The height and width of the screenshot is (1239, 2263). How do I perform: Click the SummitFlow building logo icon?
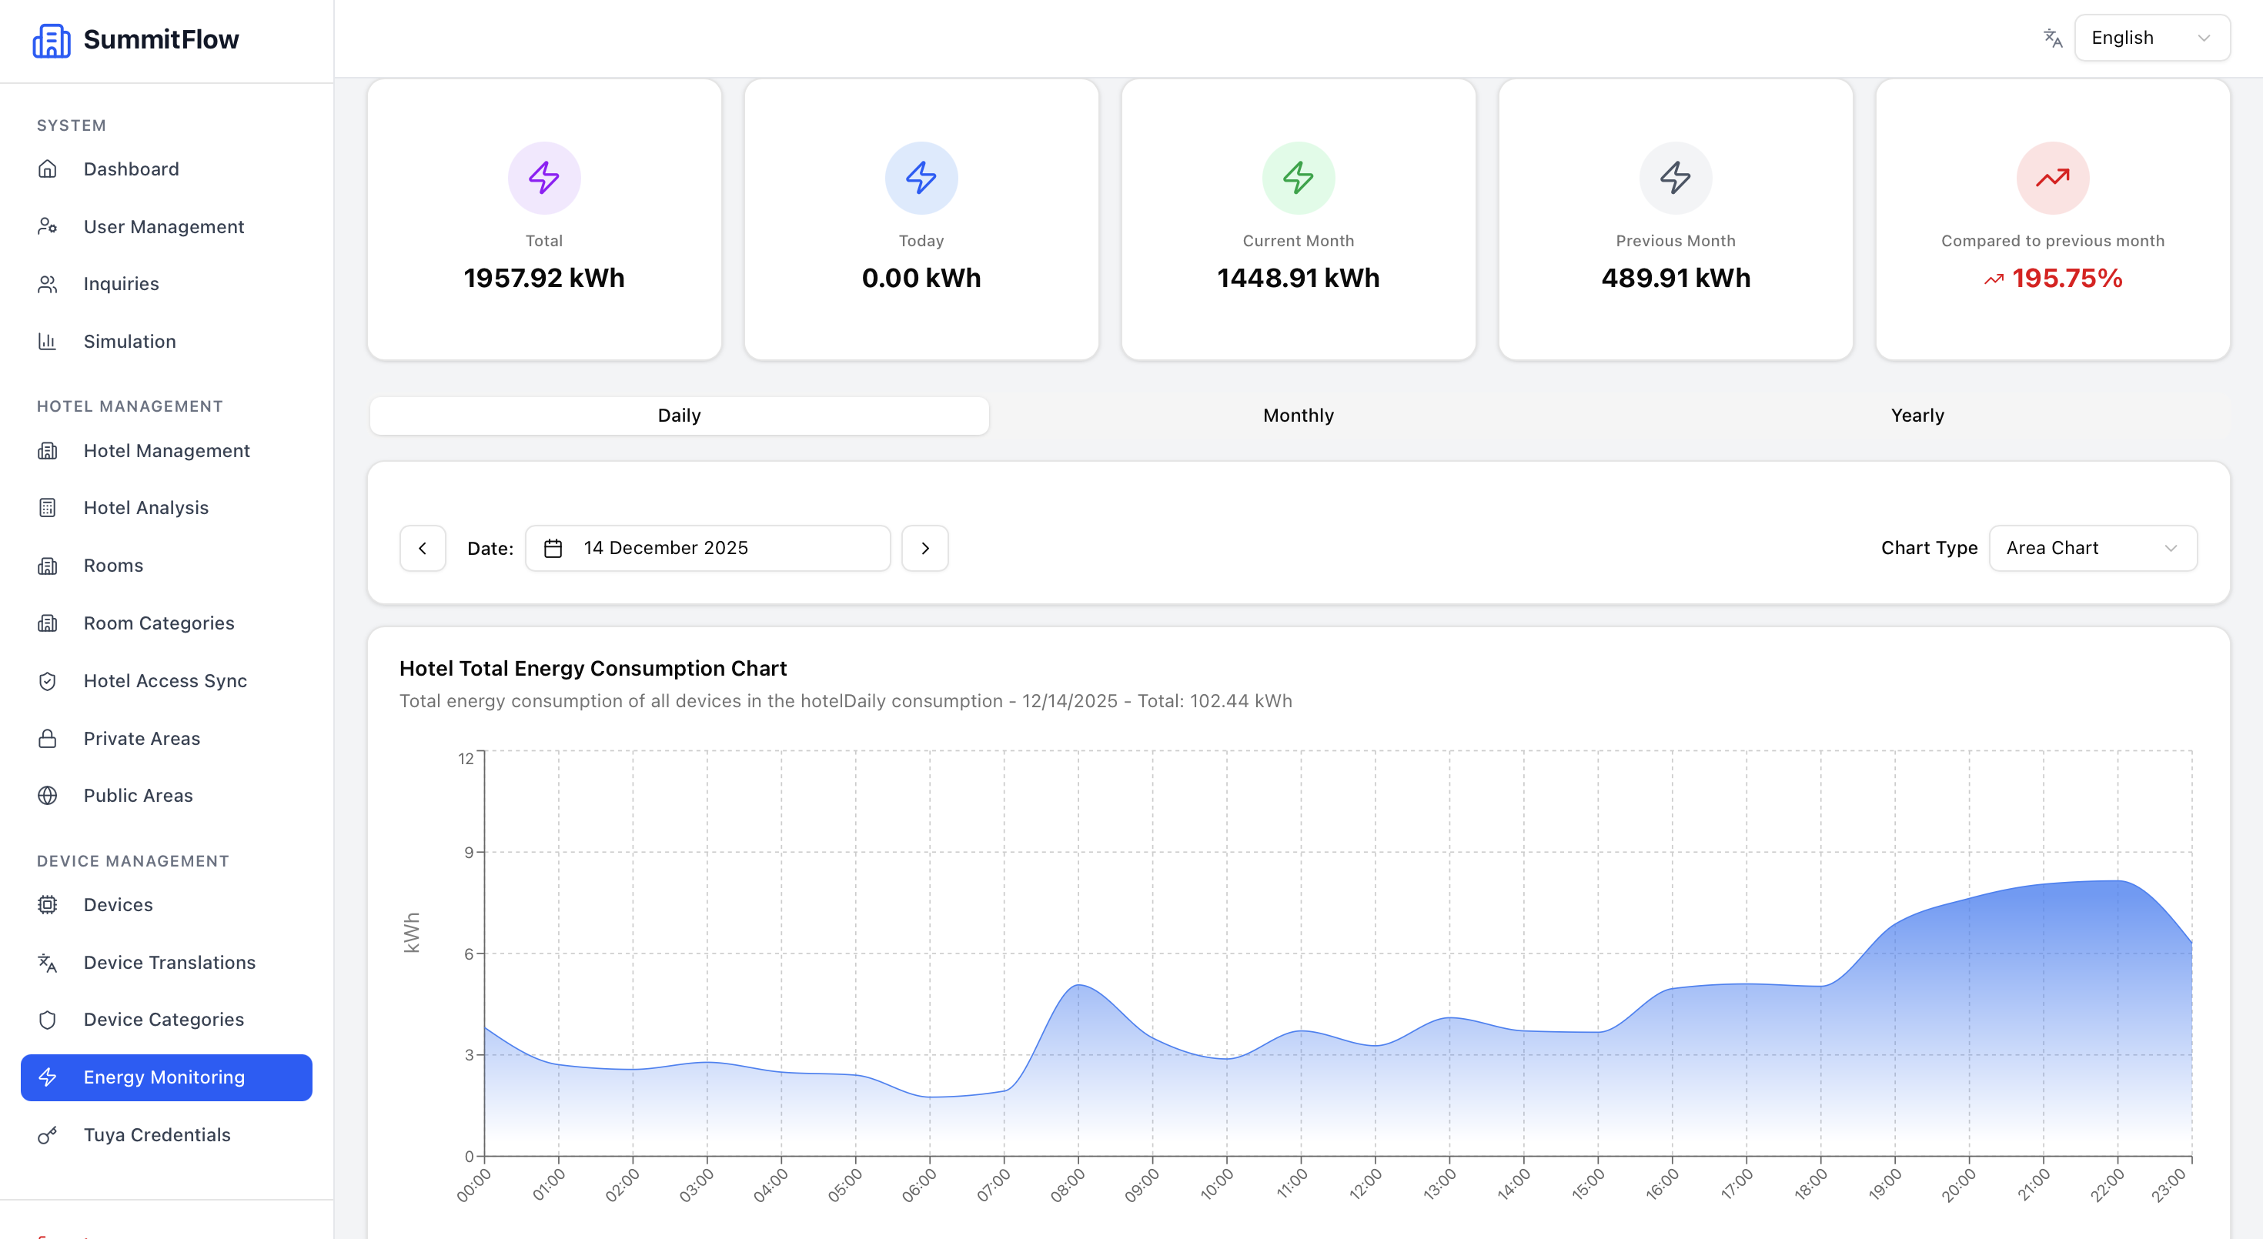click(51, 40)
